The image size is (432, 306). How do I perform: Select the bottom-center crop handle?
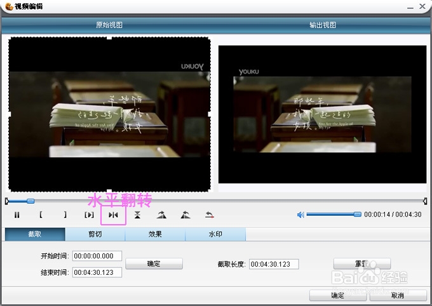coord(109,191)
